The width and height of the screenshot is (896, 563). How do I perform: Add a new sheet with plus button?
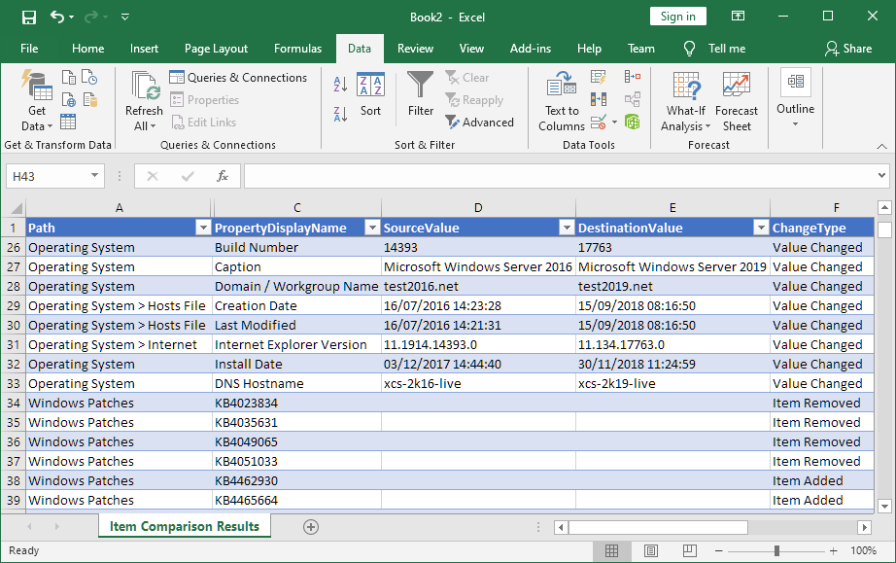click(x=311, y=527)
